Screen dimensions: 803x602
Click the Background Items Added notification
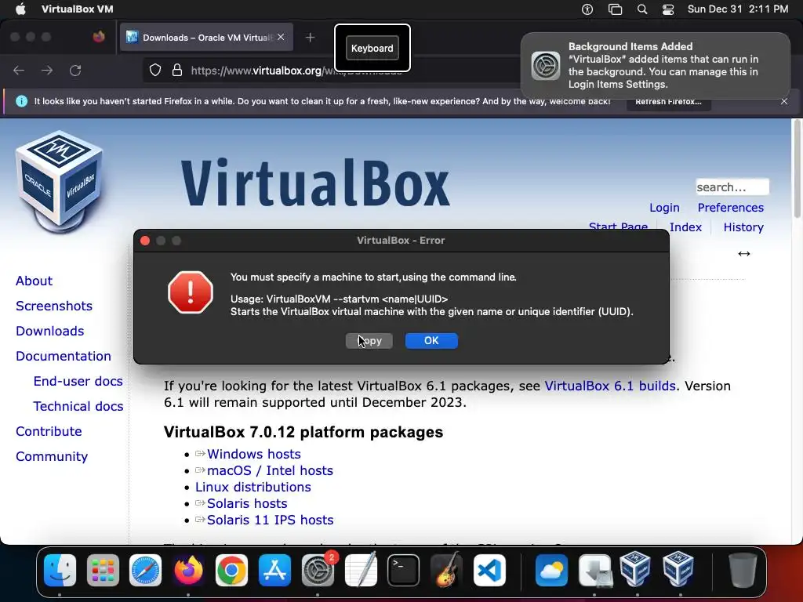pyautogui.click(x=656, y=66)
